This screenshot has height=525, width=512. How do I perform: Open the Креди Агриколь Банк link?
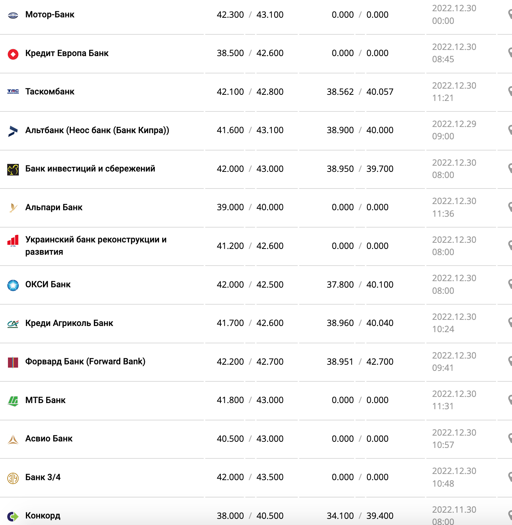pyautogui.click(x=69, y=323)
